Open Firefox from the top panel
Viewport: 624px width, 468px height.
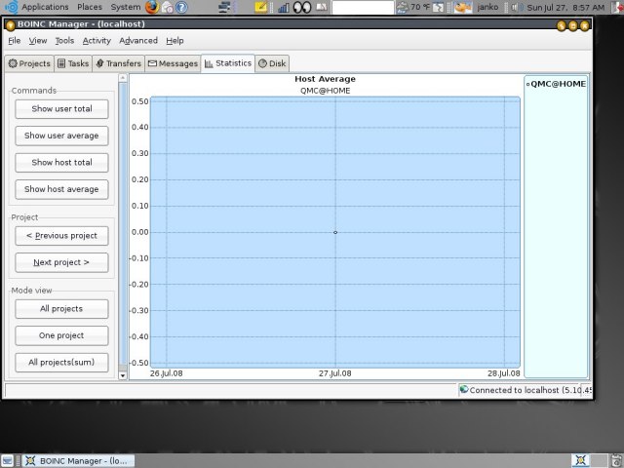pyautogui.click(x=152, y=7)
